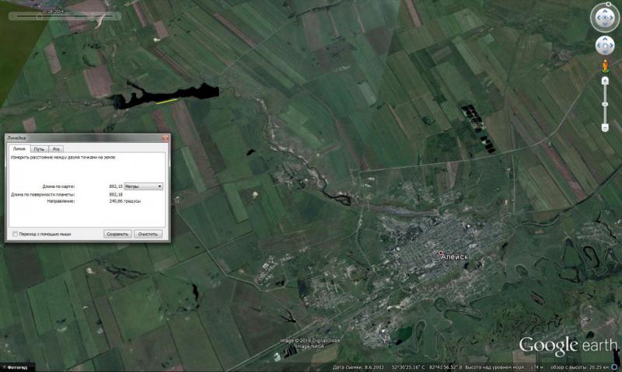Open the Pro tab in ruler
The width and height of the screenshot is (622, 372).
[x=57, y=148]
